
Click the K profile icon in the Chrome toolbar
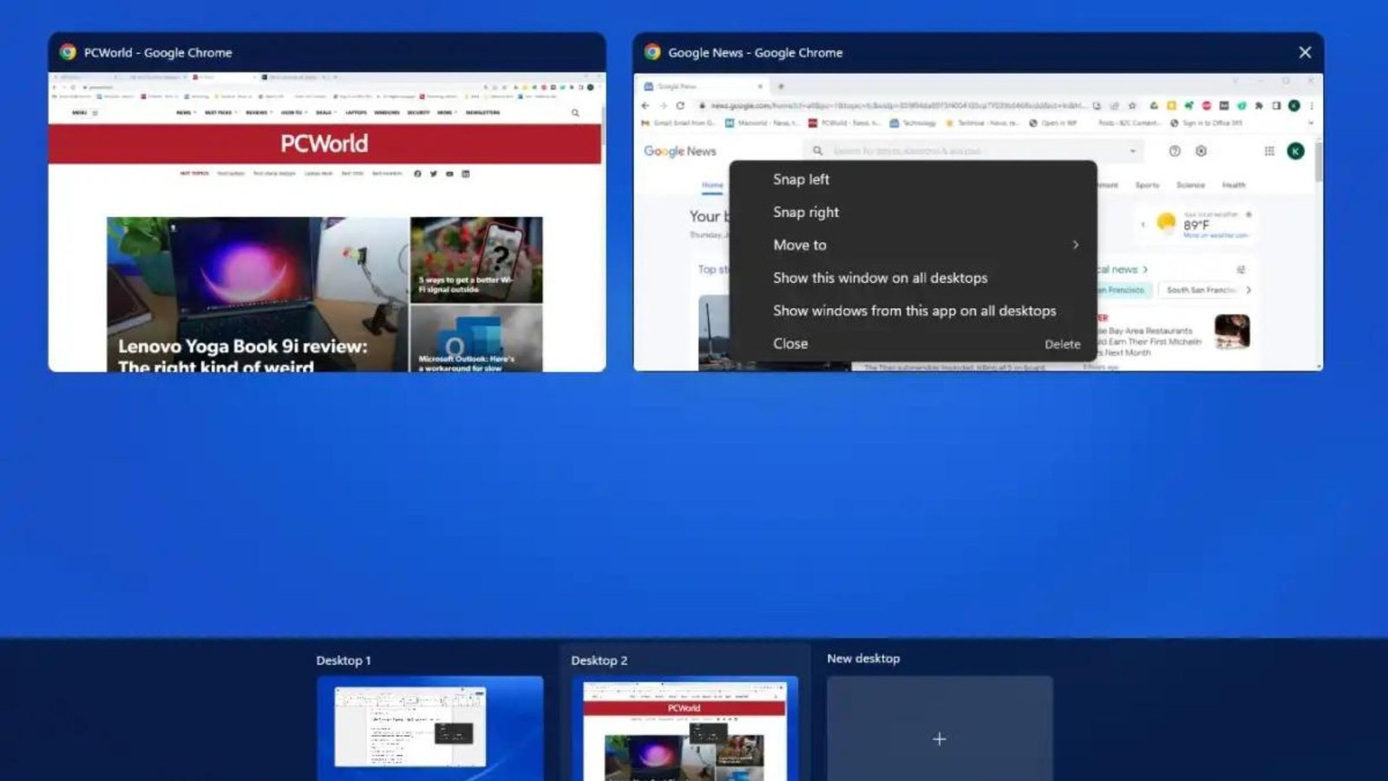(1293, 106)
